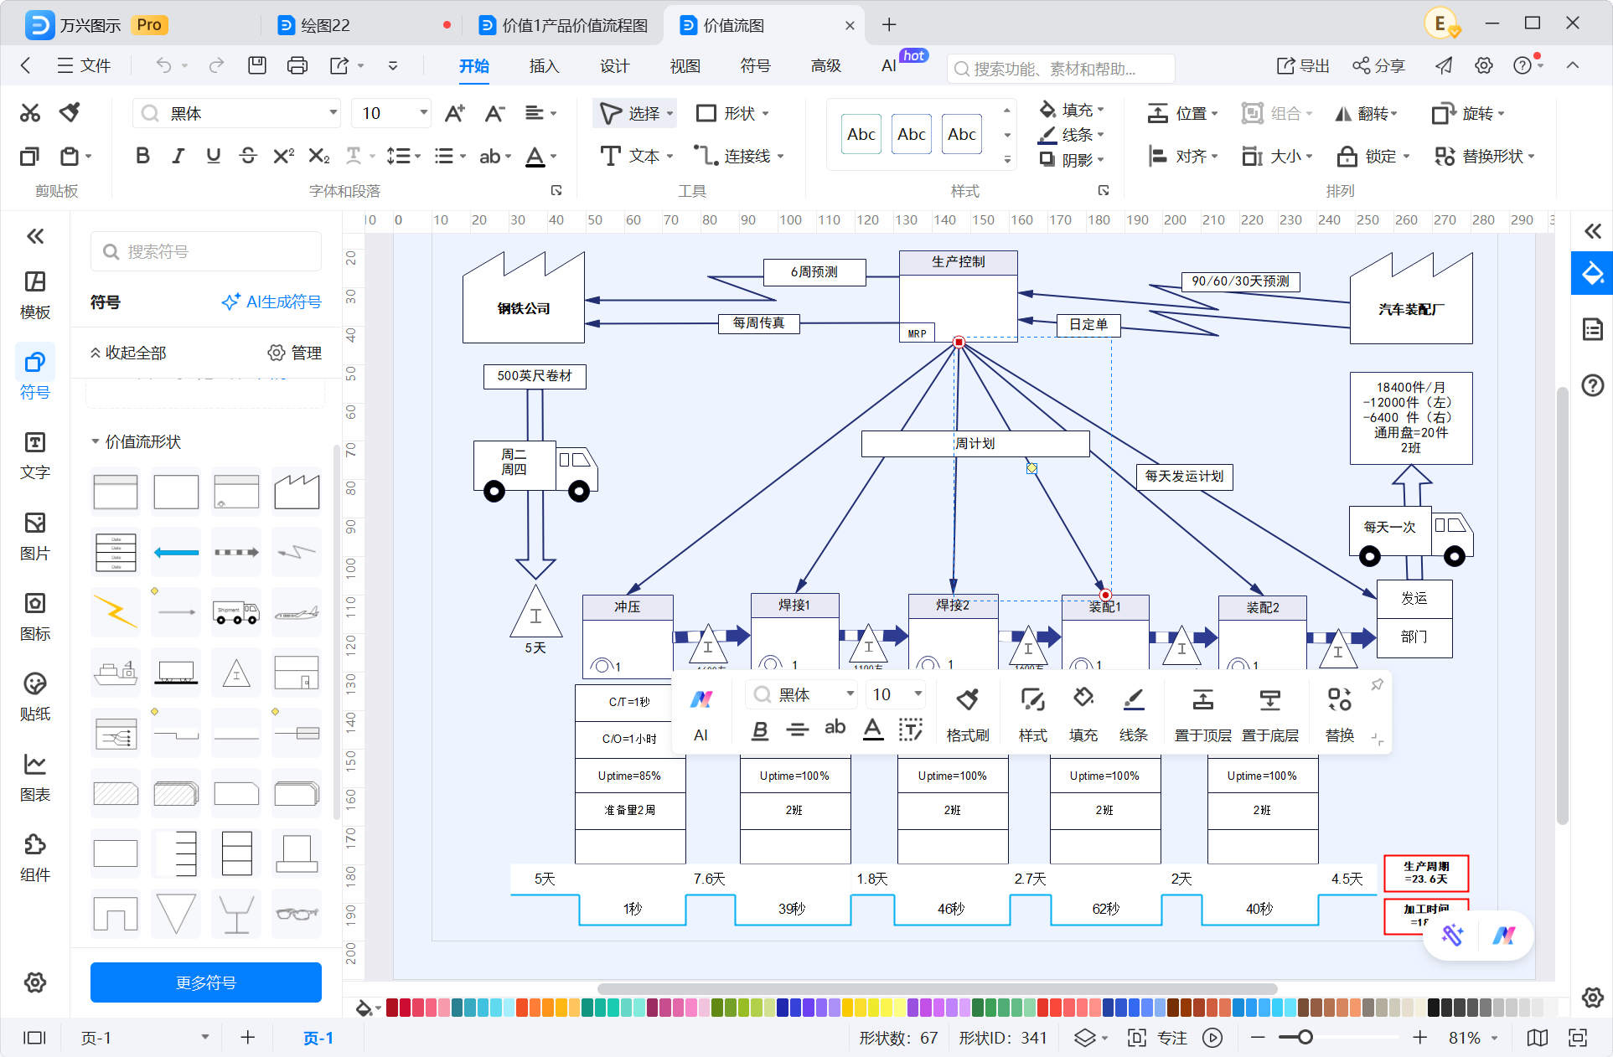
Task: Collapse the 价值流形状 shape category
Action: 96,441
